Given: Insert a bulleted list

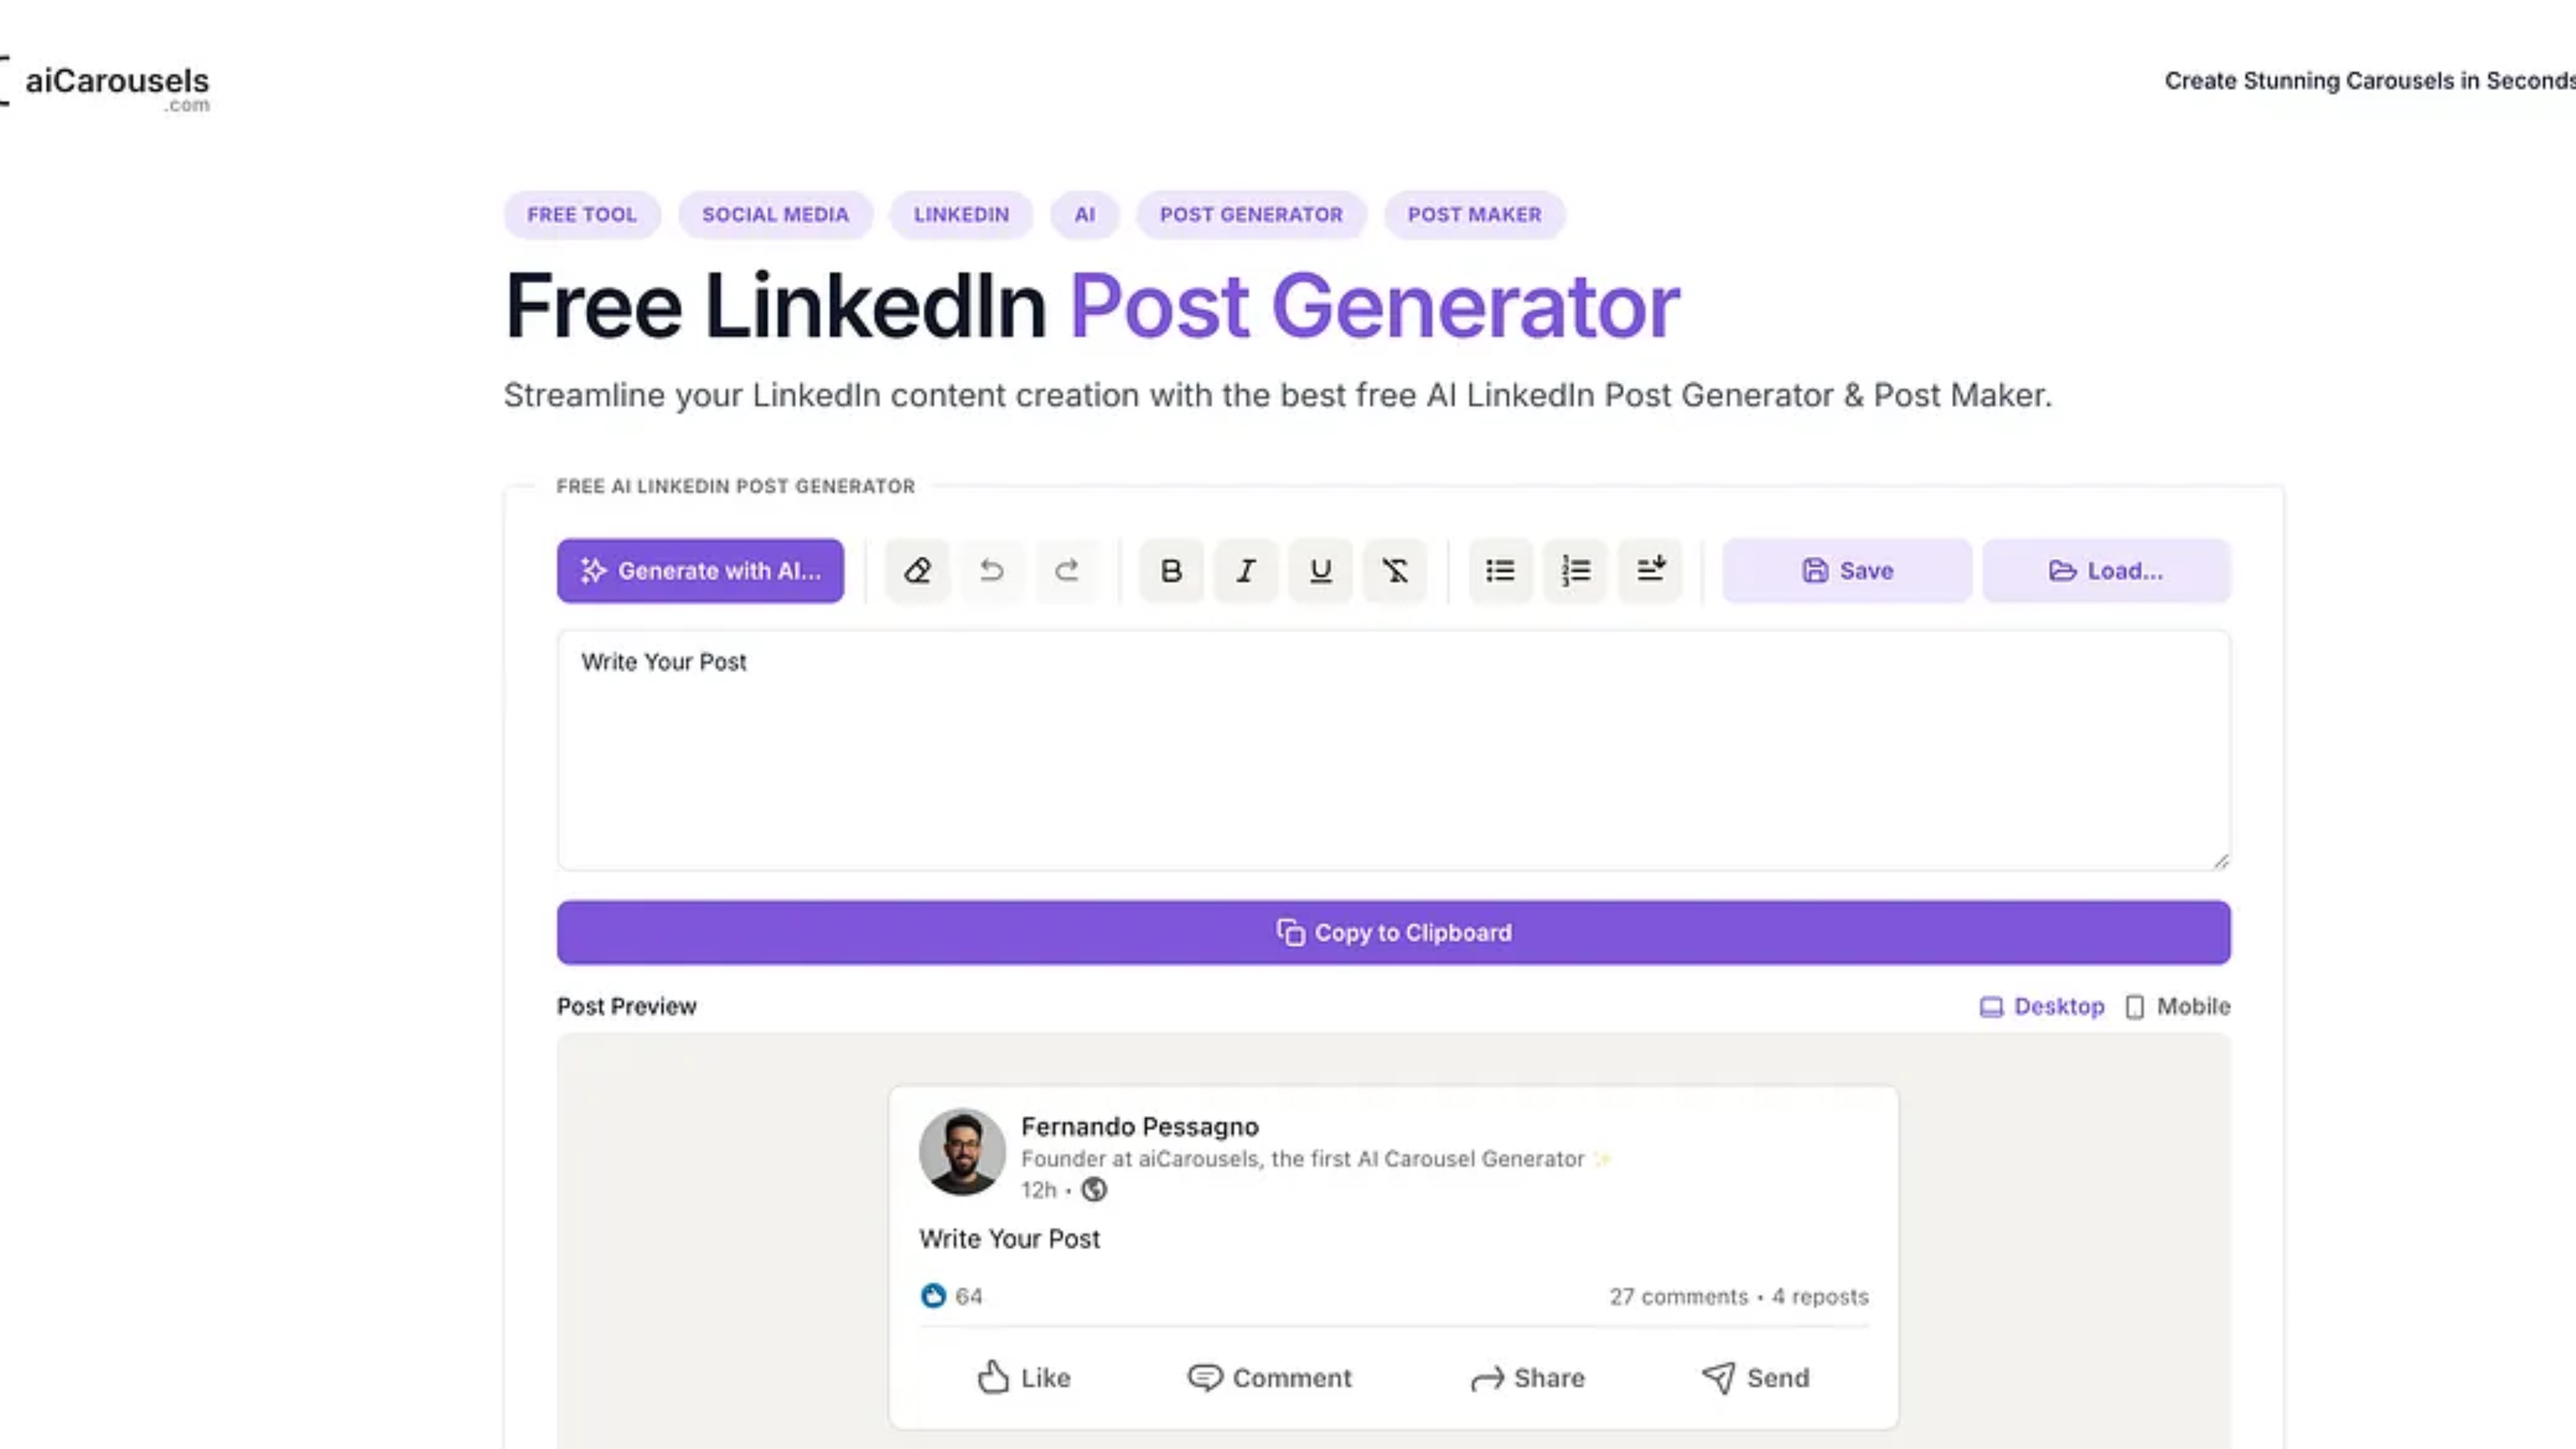Looking at the screenshot, I should click(1500, 571).
